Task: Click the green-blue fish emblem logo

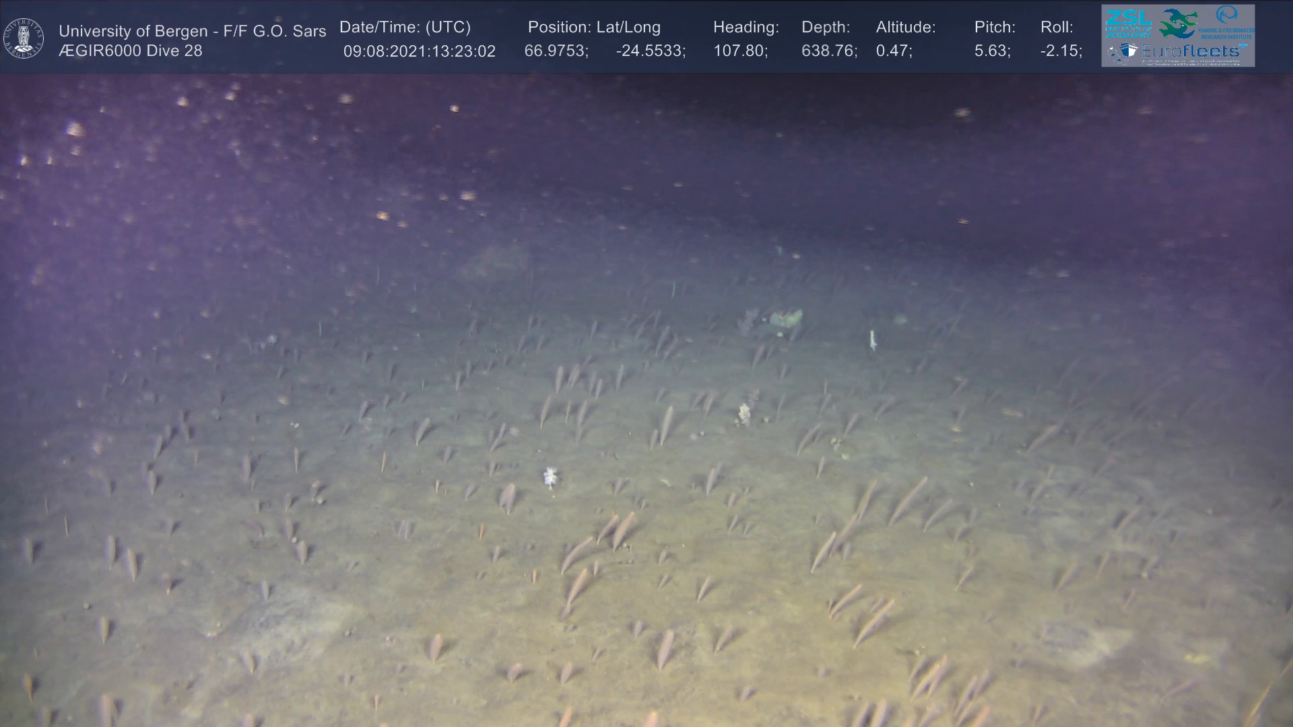Action: 1178,24
